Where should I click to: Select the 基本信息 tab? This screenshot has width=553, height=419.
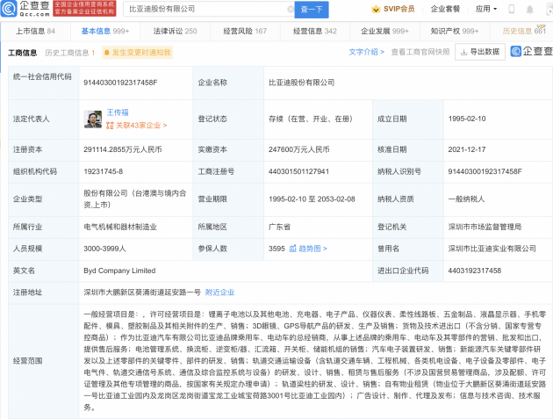click(105, 31)
